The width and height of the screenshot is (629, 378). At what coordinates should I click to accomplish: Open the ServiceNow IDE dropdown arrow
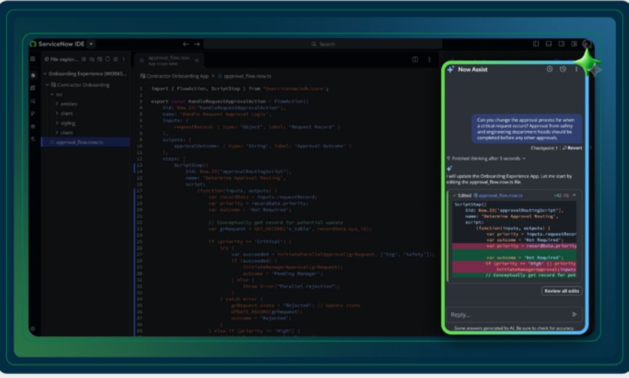(92, 45)
